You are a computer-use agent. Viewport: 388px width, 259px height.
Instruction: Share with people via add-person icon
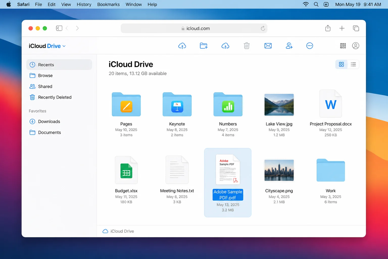[289, 46]
